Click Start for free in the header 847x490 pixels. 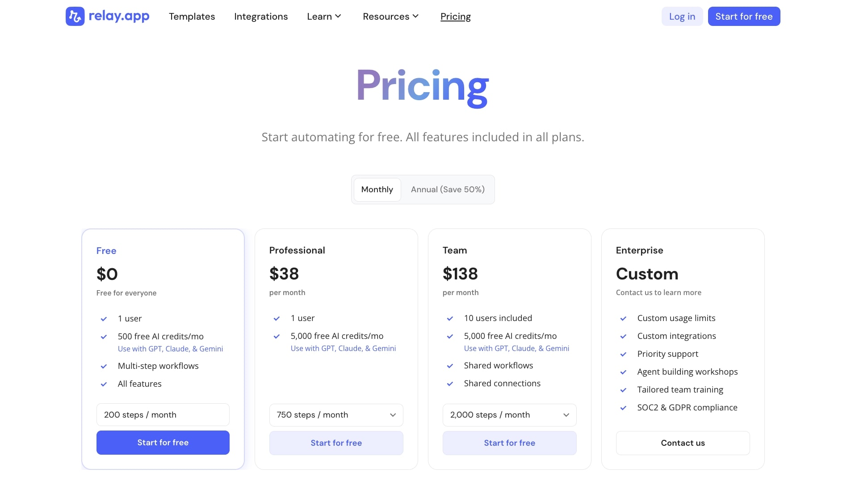[x=743, y=16]
